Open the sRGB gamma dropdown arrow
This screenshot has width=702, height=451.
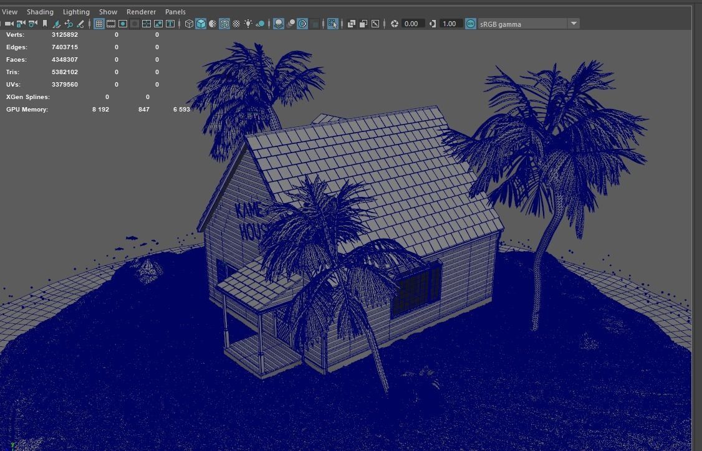pyautogui.click(x=574, y=24)
